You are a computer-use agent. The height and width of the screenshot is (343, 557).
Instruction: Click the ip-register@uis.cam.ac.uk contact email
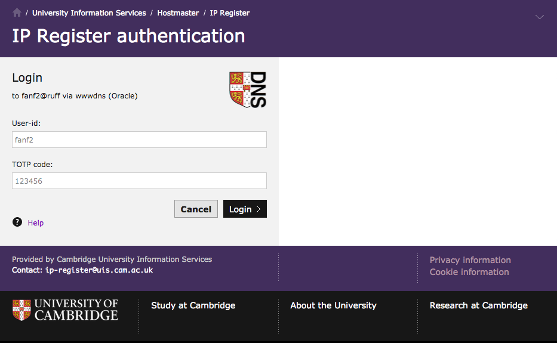pyautogui.click(x=99, y=270)
